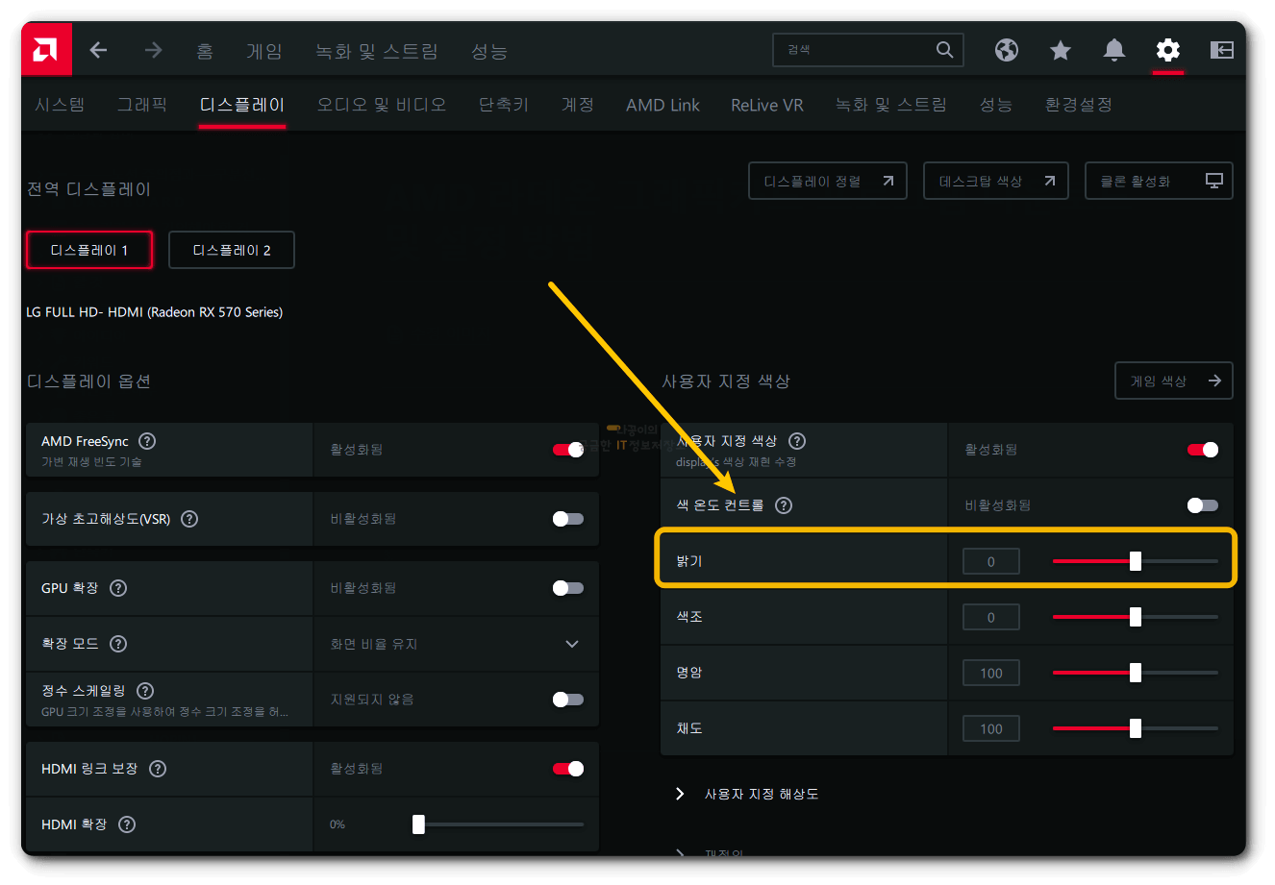The image size is (1275, 885).
Task: Enable the 색 온도 컨트롤 toggle
Action: 1201,504
